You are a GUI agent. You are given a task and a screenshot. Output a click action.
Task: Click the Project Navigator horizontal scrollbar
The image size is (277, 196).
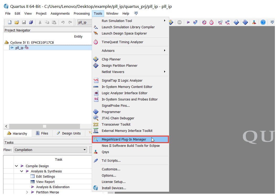pyautogui.click(x=45, y=126)
